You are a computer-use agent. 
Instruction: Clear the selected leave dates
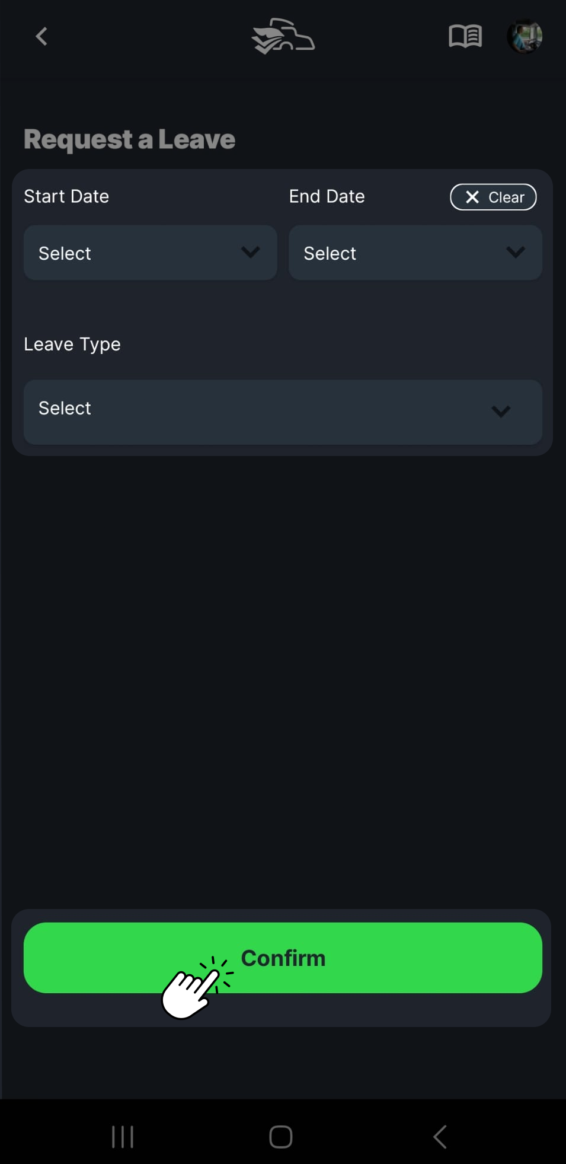pyautogui.click(x=493, y=197)
